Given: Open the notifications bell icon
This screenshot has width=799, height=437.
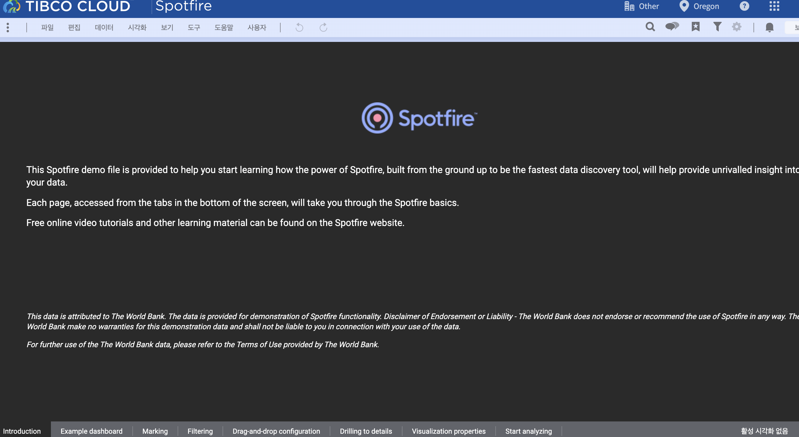Looking at the screenshot, I should (770, 27).
